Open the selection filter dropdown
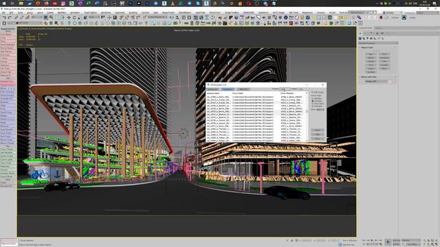 pos(36,17)
